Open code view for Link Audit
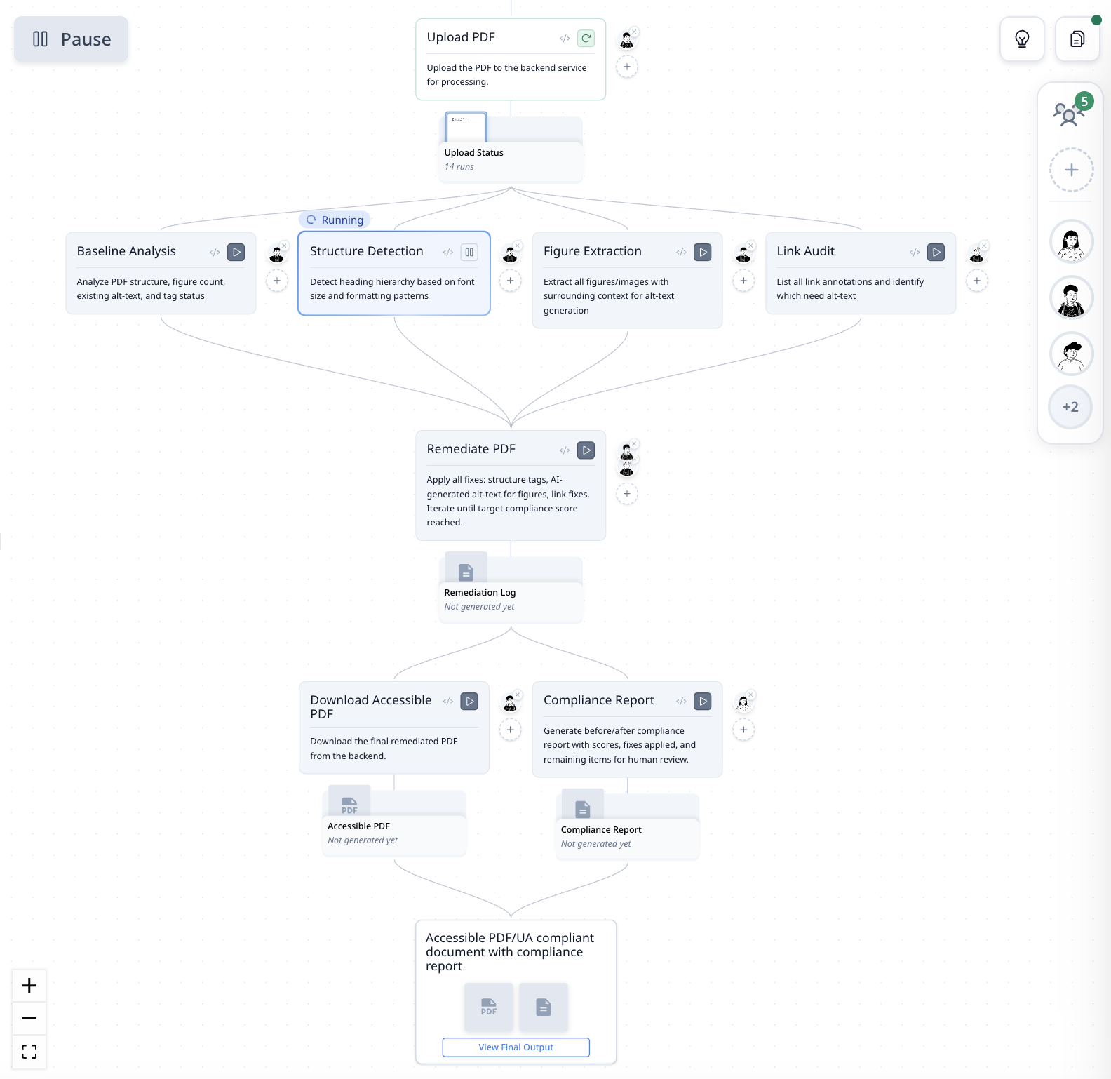The width and height of the screenshot is (1111, 1079). point(914,252)
